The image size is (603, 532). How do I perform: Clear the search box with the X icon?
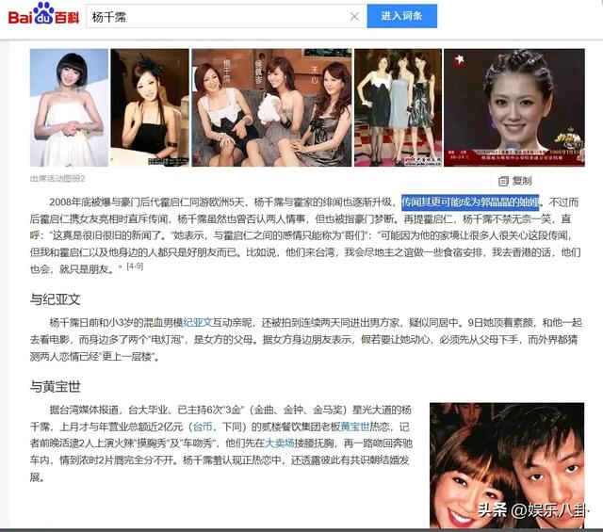click(355, 16)
